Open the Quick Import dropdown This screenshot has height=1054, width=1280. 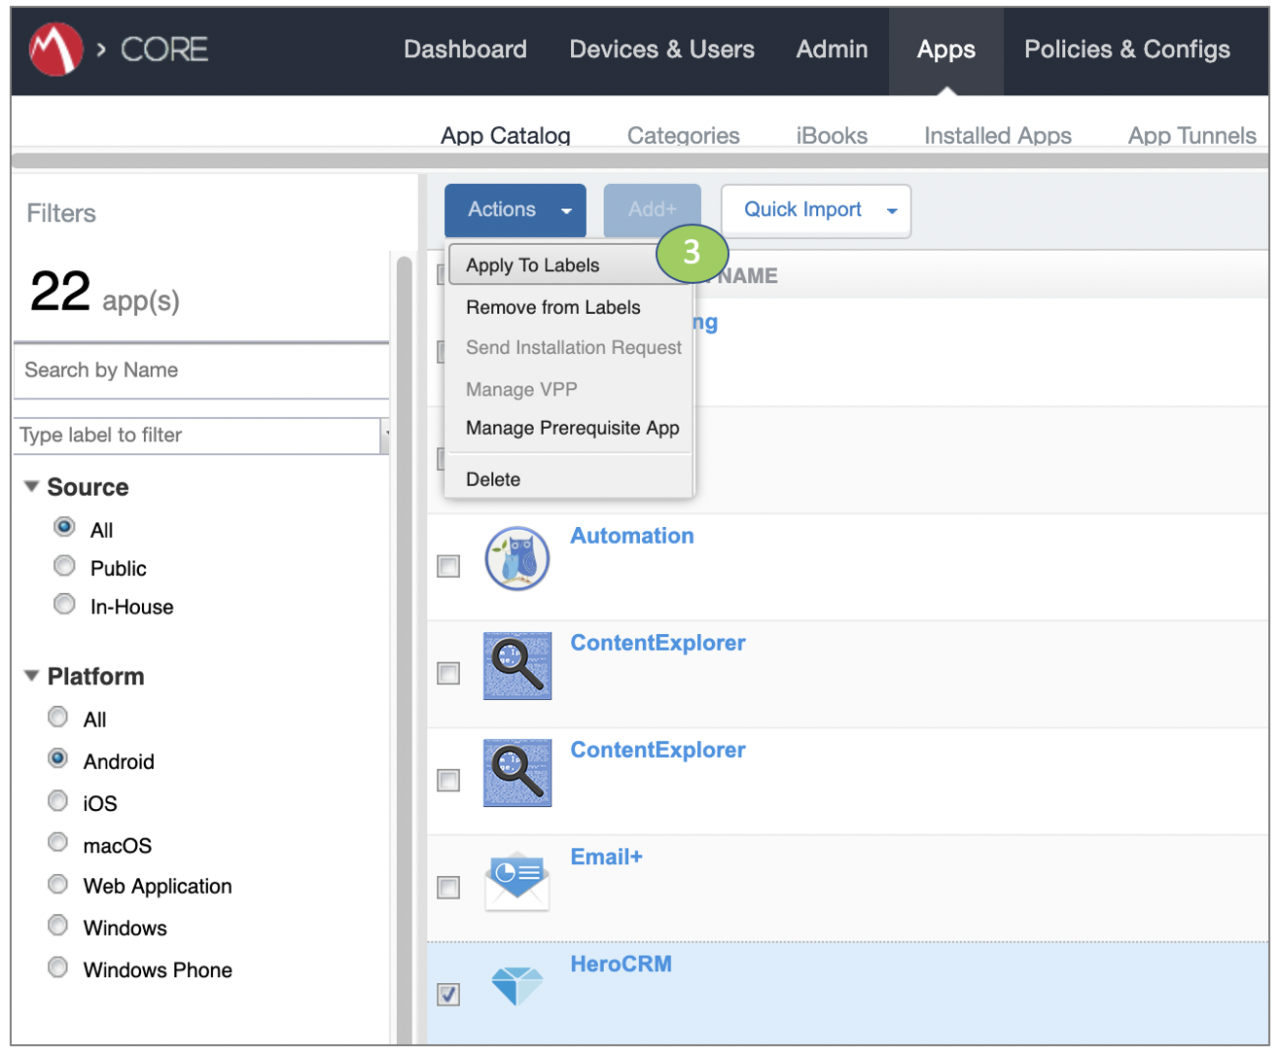815,210
